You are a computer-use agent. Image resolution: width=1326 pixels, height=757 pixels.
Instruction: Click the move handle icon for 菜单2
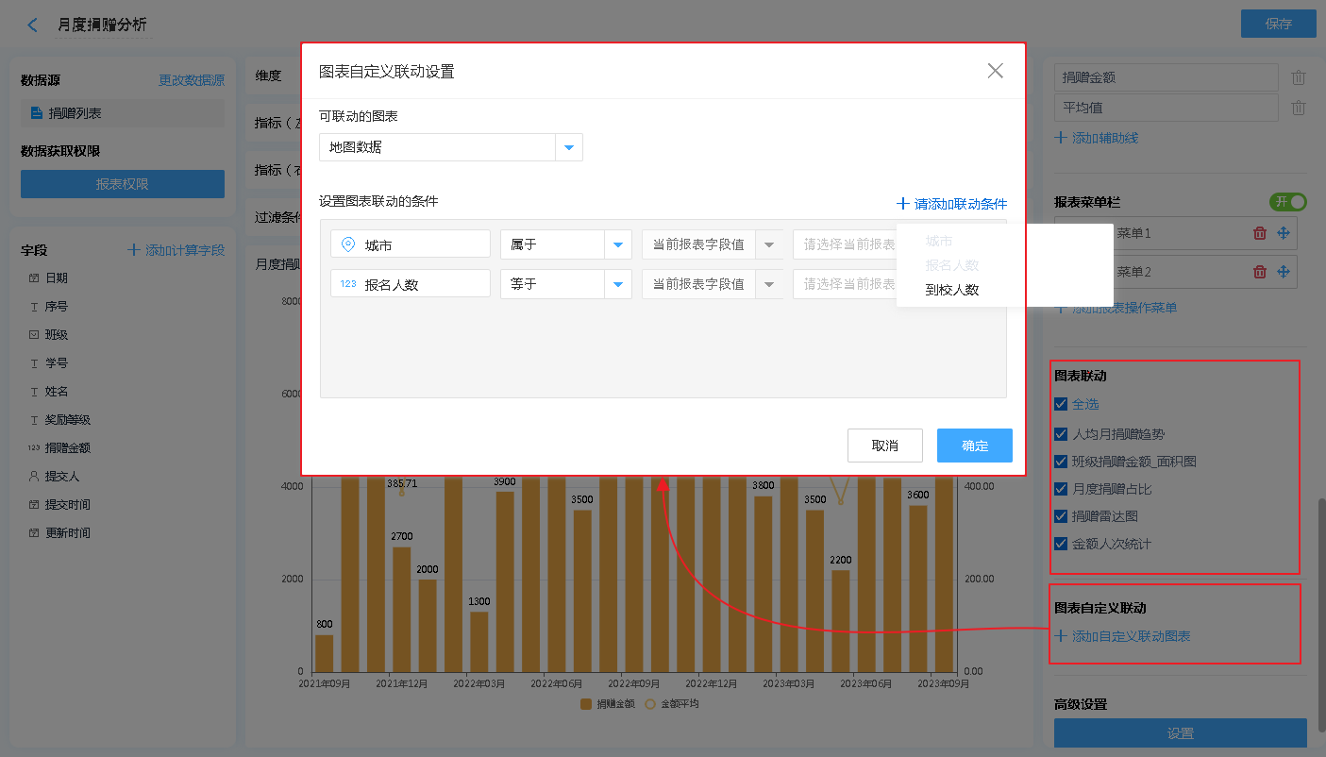tap(1283, 272)
